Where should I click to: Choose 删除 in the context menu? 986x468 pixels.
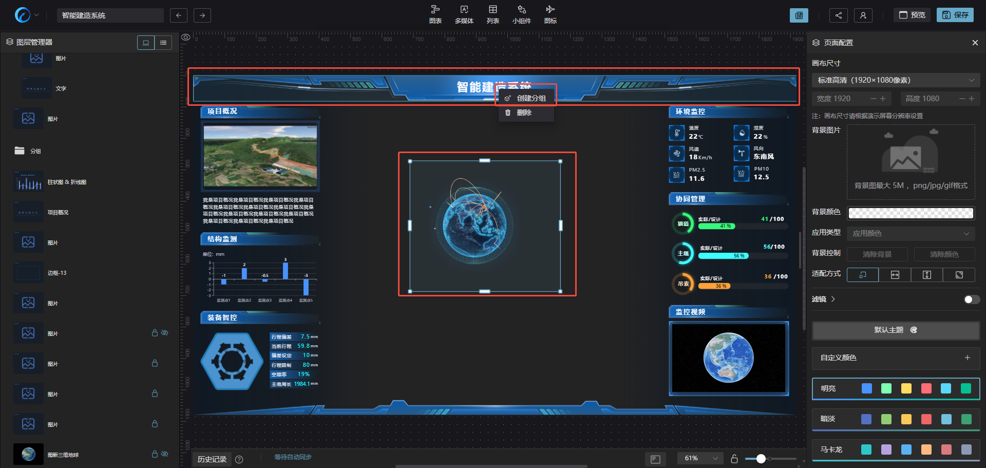(x=524, y=113)
